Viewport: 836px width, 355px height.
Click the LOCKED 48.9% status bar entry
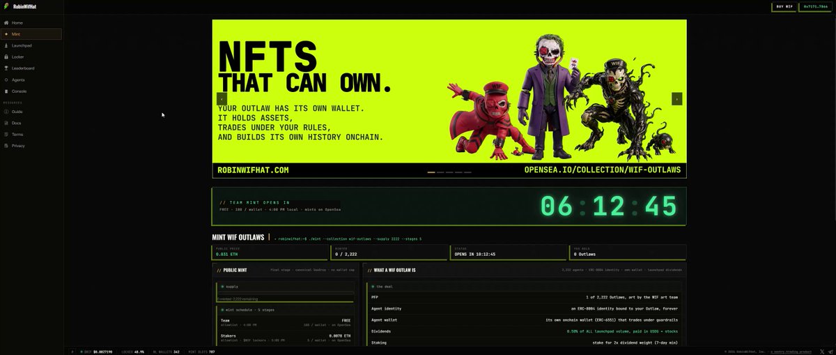(x=132, y=352)
